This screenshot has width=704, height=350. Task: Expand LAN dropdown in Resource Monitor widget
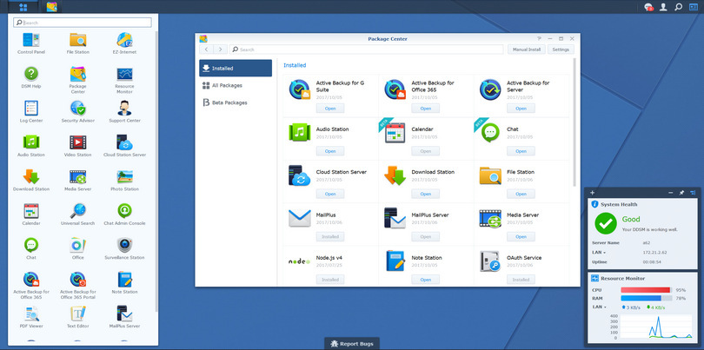597,307
